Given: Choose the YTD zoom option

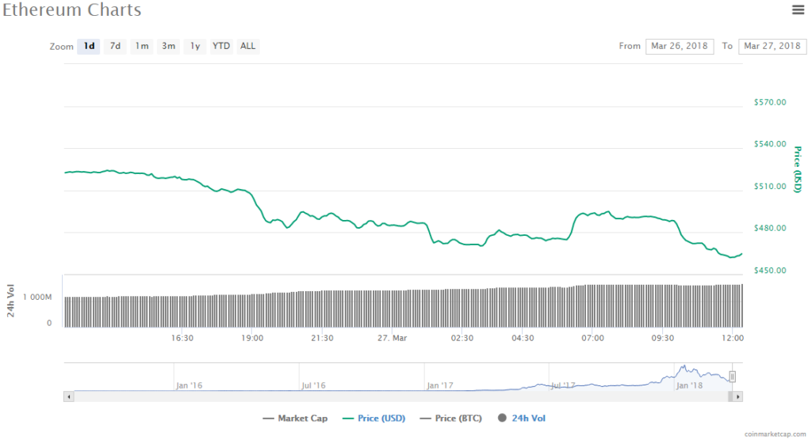Looking at the screenshot, I should (221, 46).
